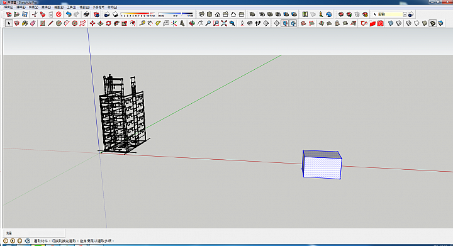Activate the Push/Pull tool
Image resolution: width=453 pixels, height=246 pixels.
point(100,23)
